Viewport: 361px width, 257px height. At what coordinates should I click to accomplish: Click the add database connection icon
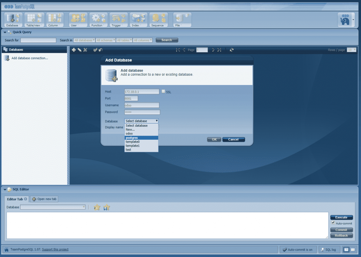[7, 58]
